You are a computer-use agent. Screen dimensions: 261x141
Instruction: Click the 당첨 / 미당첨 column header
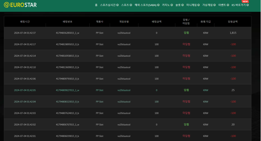[x=186, y=21]
